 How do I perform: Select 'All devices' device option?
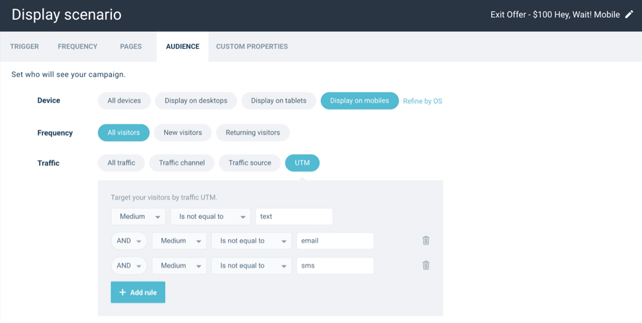tap(124, 101)
